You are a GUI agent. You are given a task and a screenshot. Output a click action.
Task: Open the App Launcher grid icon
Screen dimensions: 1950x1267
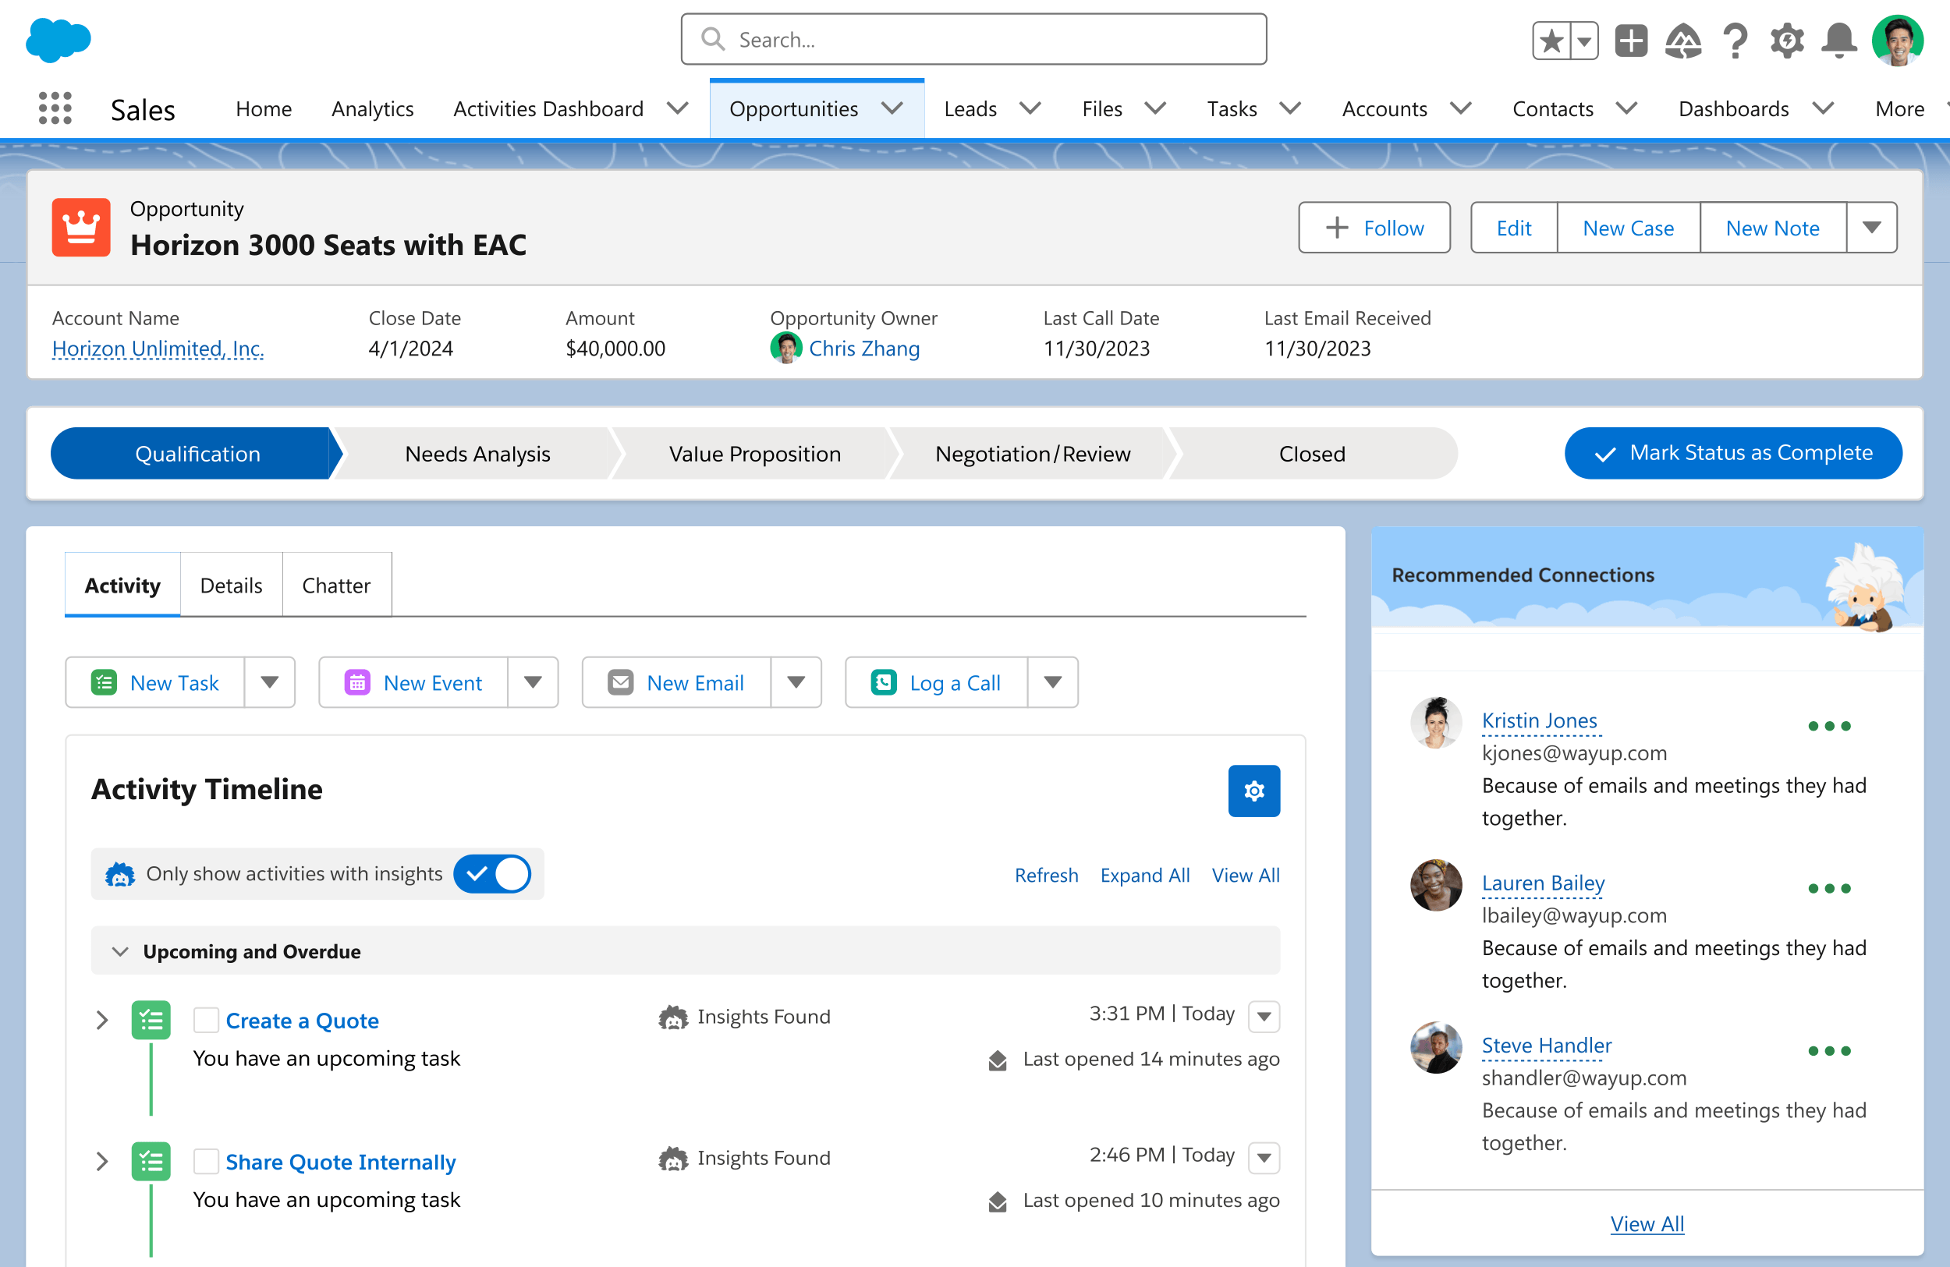point(55,108)
